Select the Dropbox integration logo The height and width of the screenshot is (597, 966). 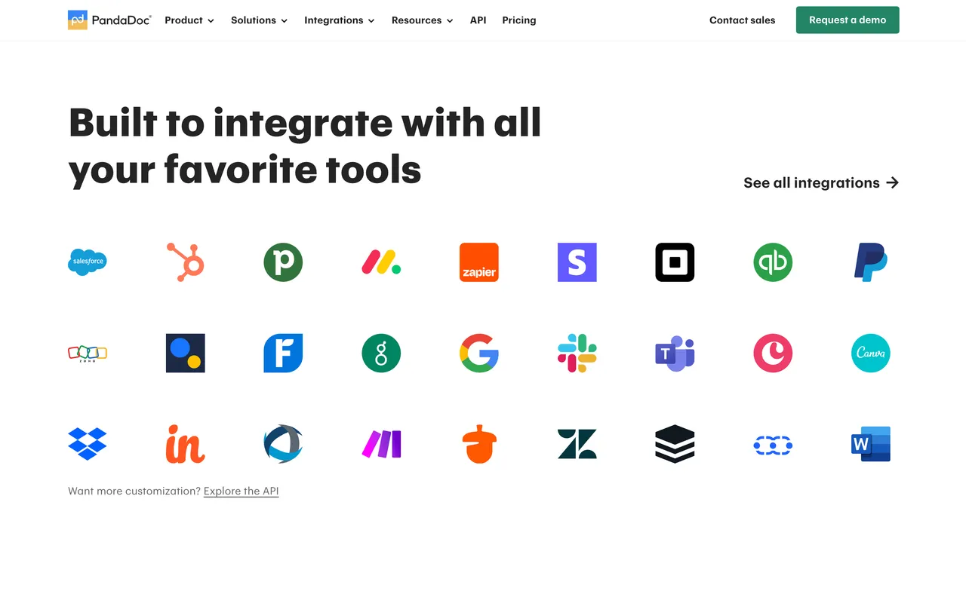88,444
